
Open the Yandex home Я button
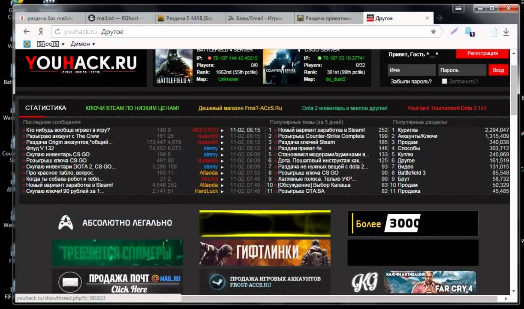tap(41, 32)
